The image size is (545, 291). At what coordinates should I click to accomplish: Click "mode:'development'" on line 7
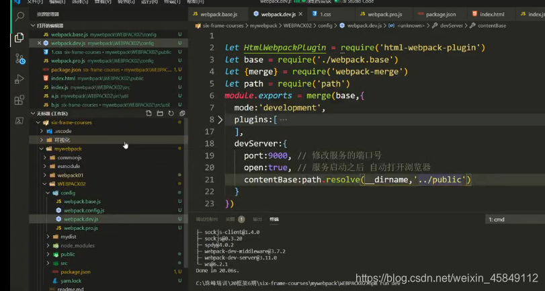pyautogui.click(x=278, y=108)
